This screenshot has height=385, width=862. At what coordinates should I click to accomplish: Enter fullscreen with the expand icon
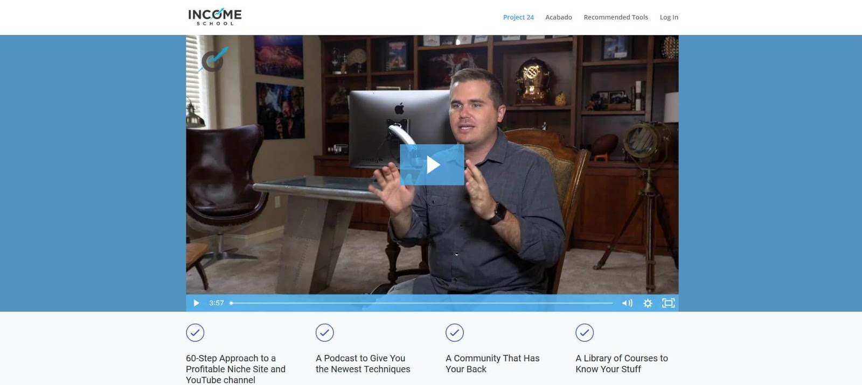point(668,303)
